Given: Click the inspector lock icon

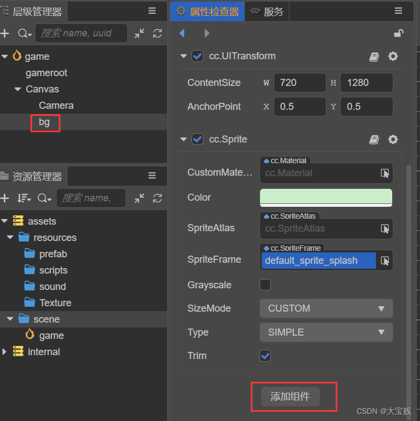Looking at the screenshot, I should (398, 34).
